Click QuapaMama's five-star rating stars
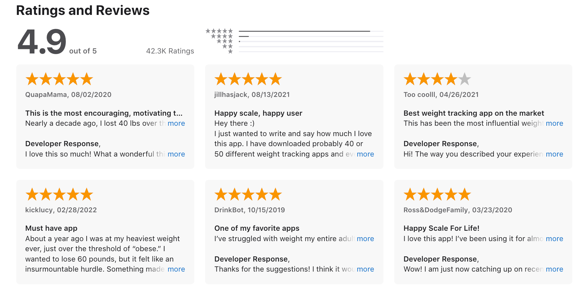 (59, 79)
